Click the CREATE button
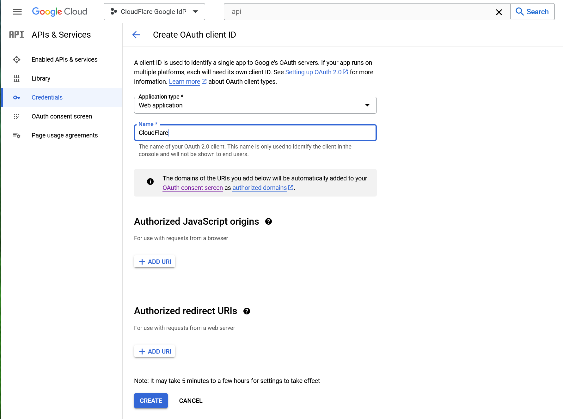Viewport: 563px width, 419px height. (x=151, y=401)
